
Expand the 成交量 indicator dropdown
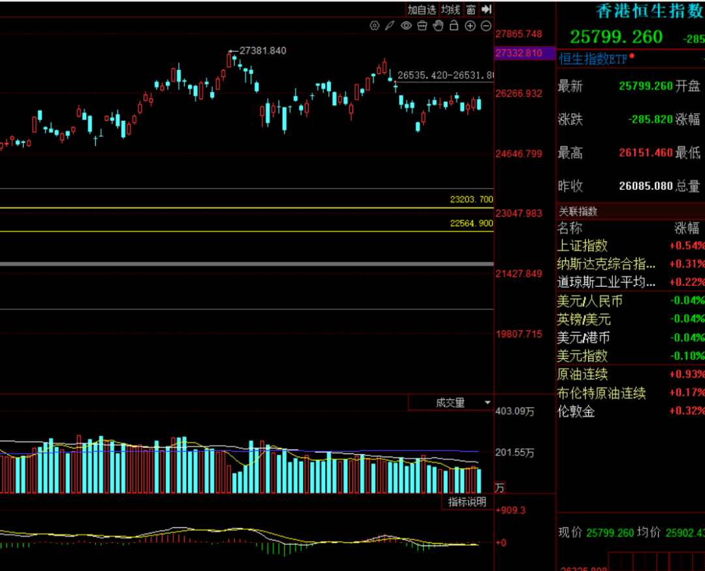click(487, 403)
